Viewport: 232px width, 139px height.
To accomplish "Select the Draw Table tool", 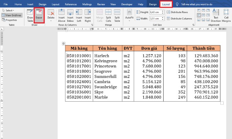I will coord(30,16).
